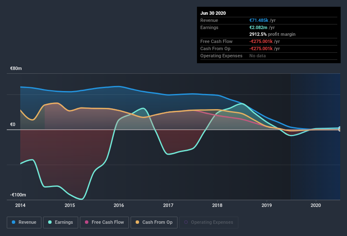
Task: Toggle the Revenue series legend button
Action: pyautogui.click(x=24, y=223)
